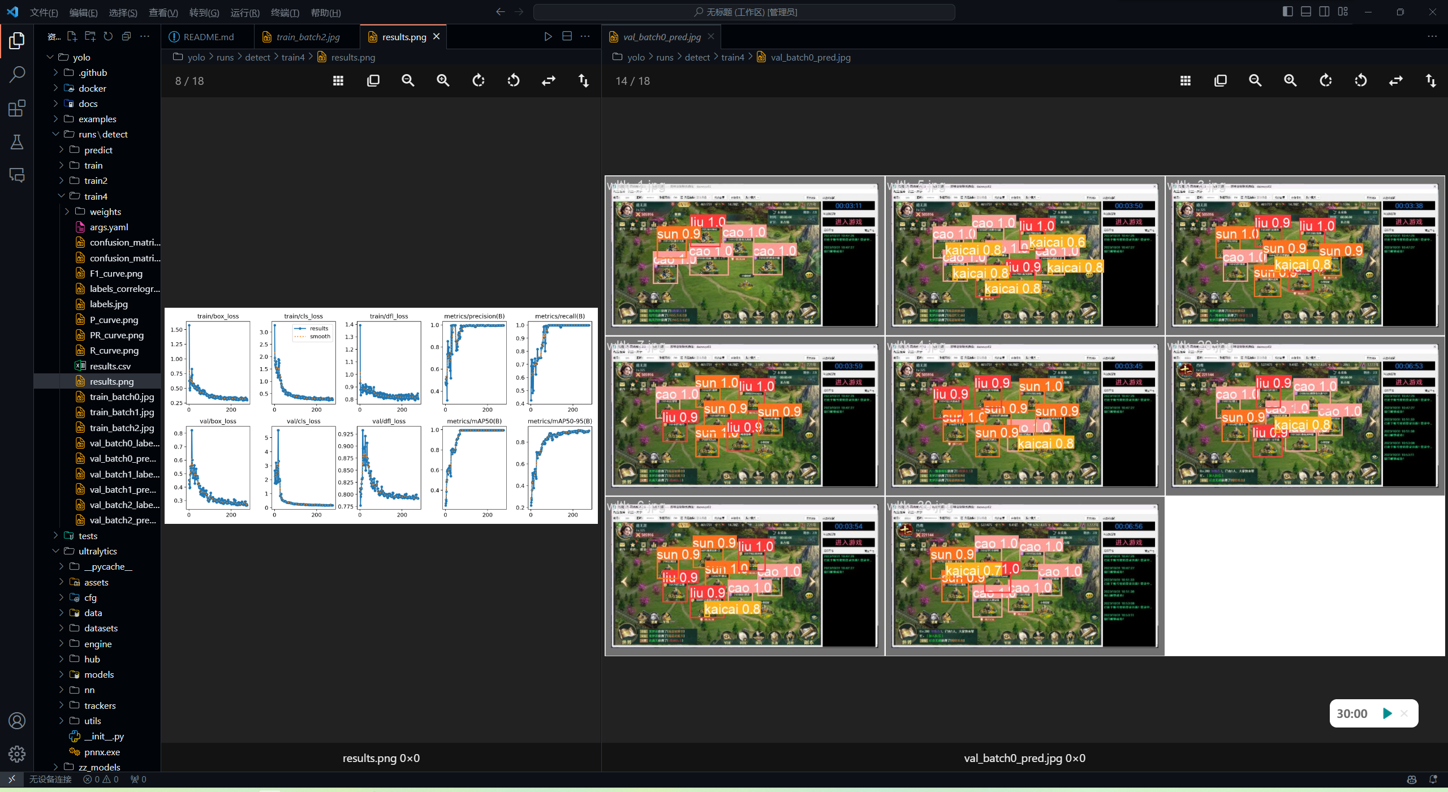Collapse the train4 folder
1448x792 pixels.
click(96, 196)
